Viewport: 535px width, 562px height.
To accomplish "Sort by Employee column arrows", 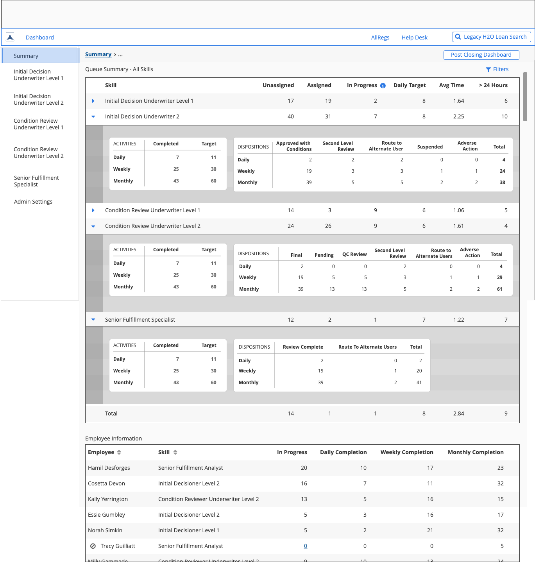I will tap(119, 452).
